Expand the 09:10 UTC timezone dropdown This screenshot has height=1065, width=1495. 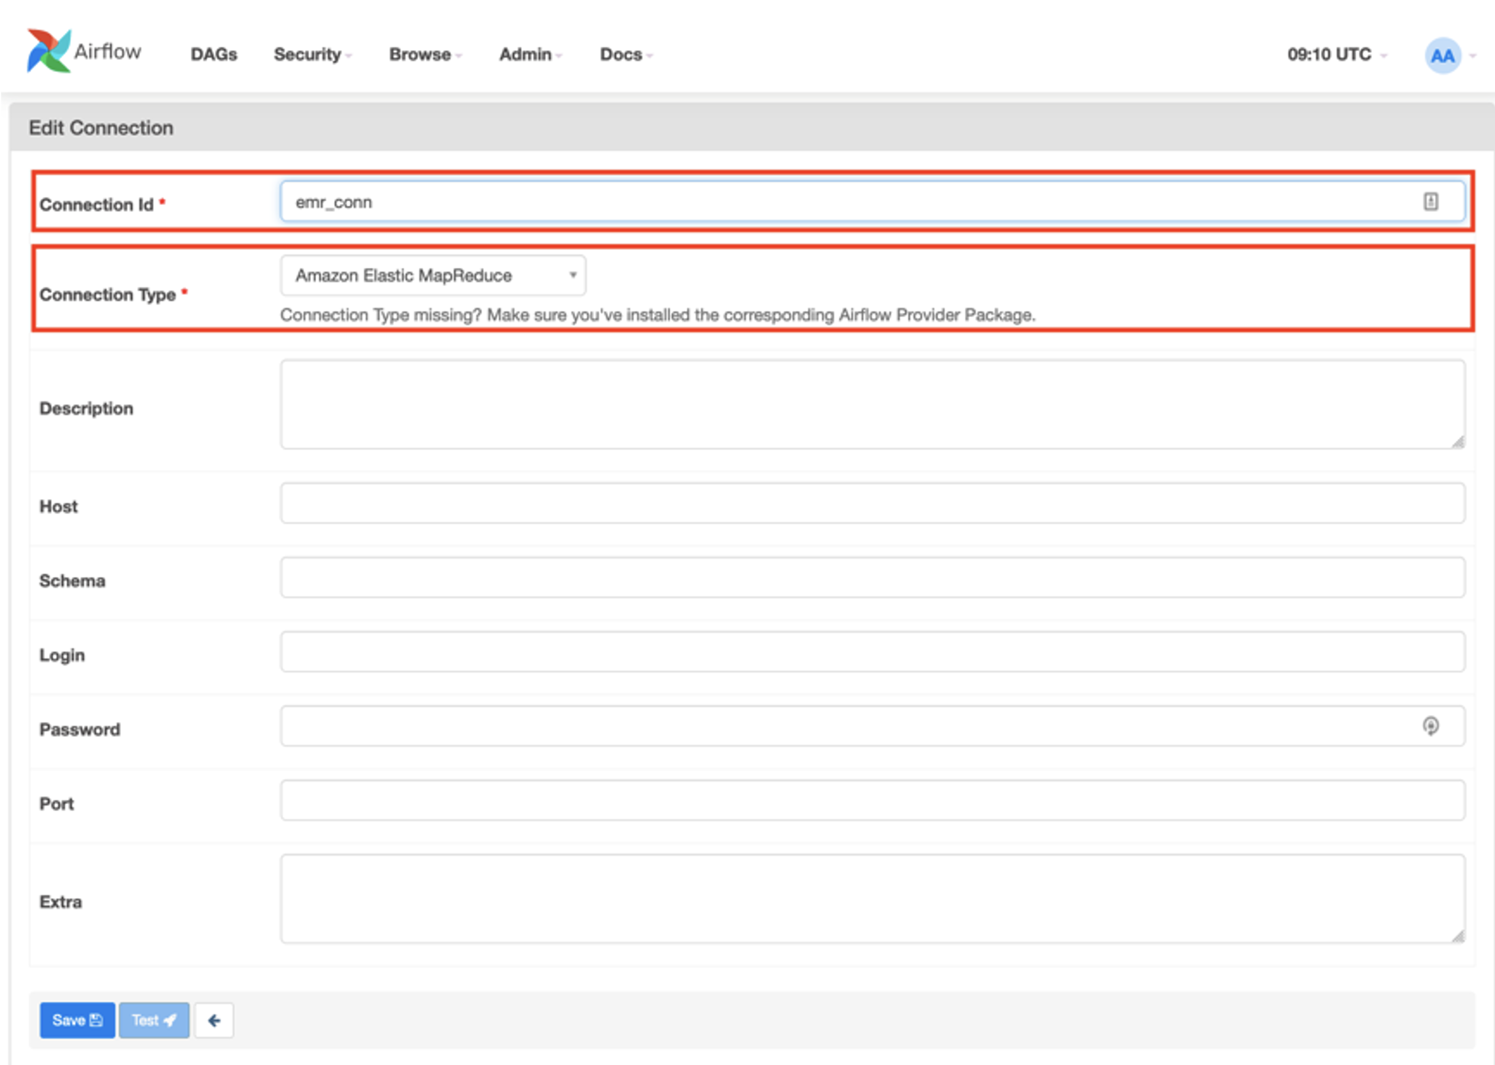(x=1336, y=54)
